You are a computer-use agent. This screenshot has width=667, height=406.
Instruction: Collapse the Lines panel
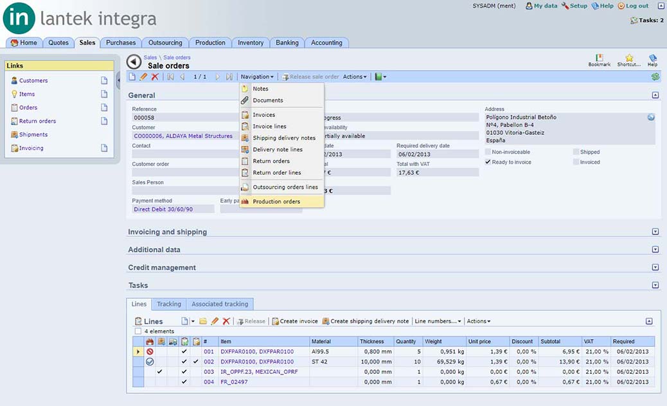point(649,321)
